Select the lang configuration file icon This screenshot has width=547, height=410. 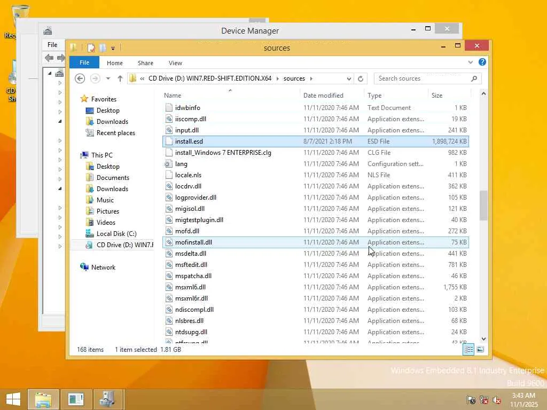pos(169,163)
